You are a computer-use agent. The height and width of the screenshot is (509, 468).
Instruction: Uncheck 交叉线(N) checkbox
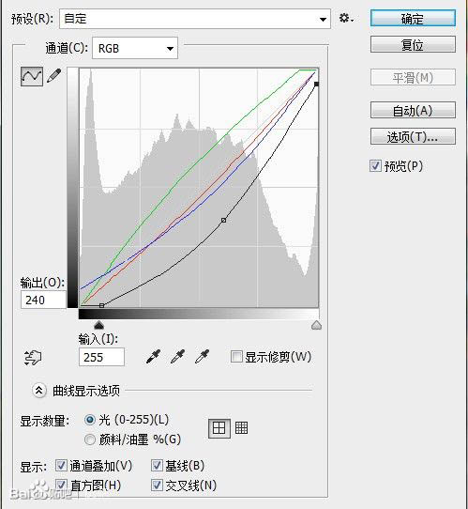click(x=157, y=486)
